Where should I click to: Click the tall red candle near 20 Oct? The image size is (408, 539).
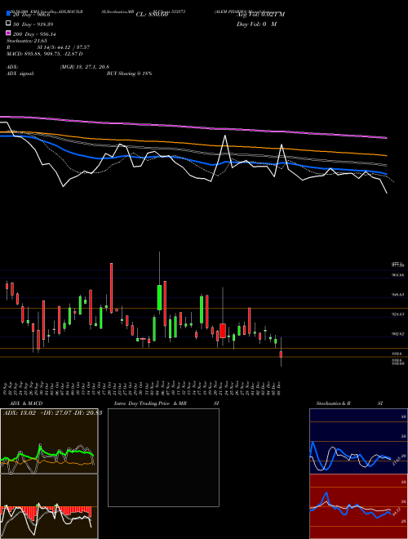click(x=111, y=288)
